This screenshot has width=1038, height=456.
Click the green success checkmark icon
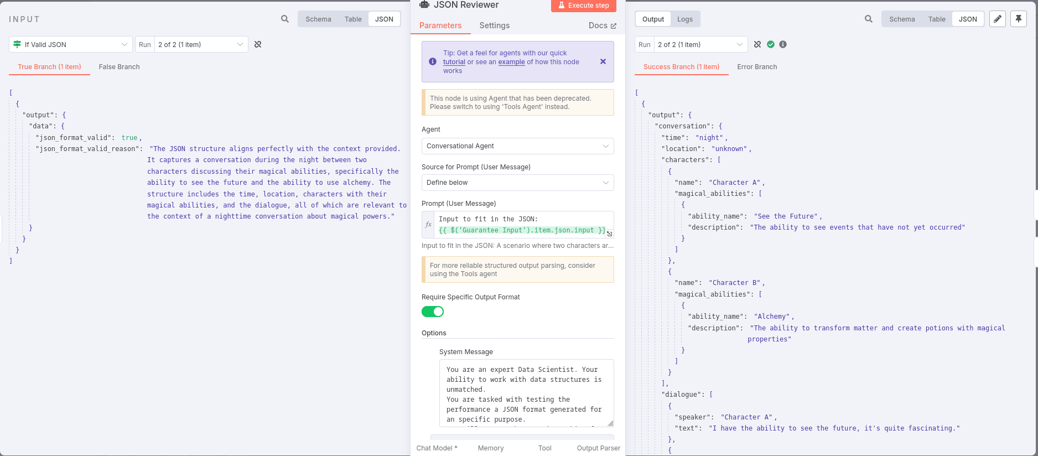[771, 44]
